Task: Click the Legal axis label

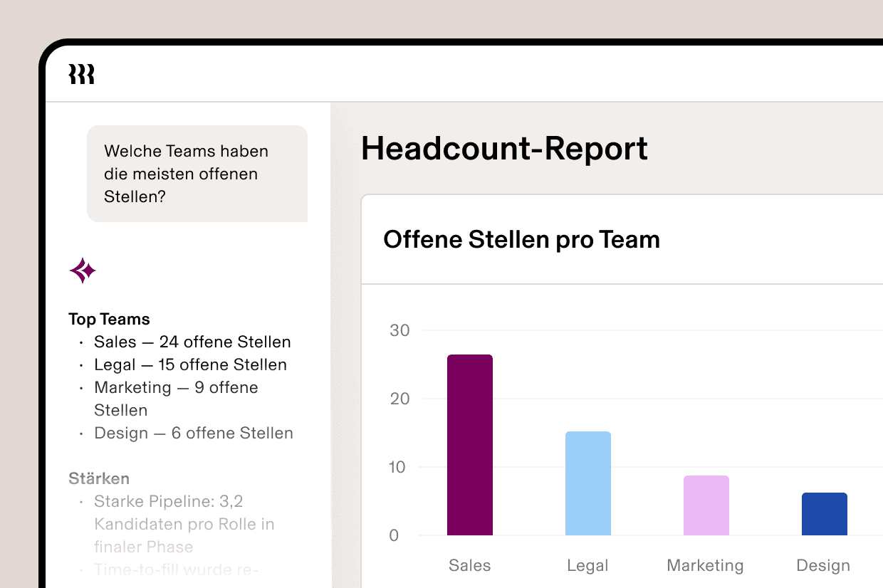Action: click(x=588, y=566)
